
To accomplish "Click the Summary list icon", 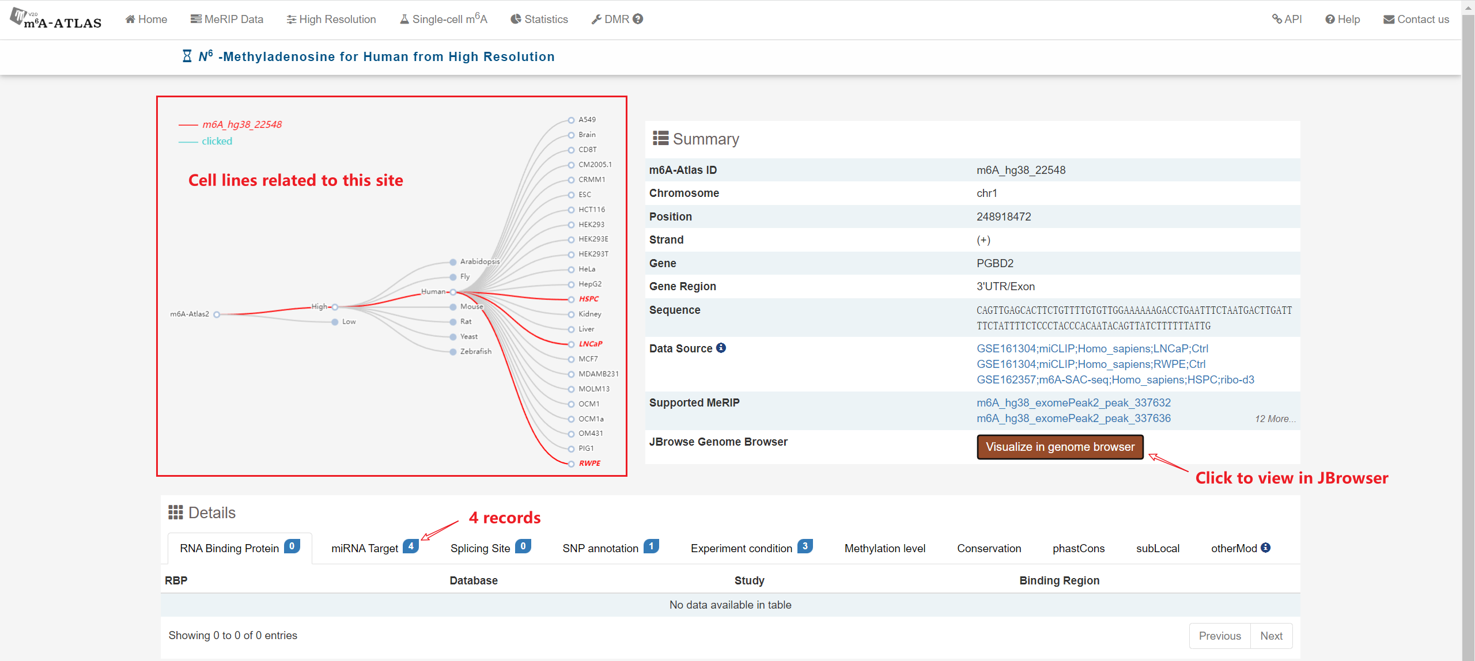I will [660, 138].
